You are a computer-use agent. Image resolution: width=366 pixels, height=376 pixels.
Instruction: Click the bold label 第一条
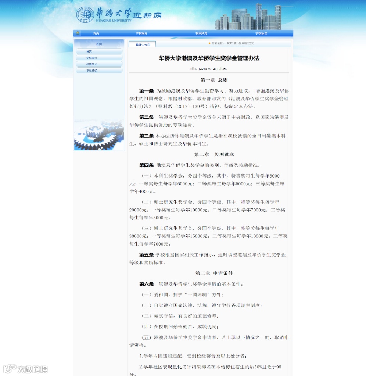point(146,91)
